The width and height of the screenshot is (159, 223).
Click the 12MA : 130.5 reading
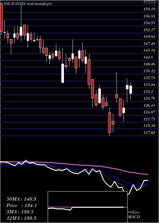pyautogui.click(x=21, y=218)
